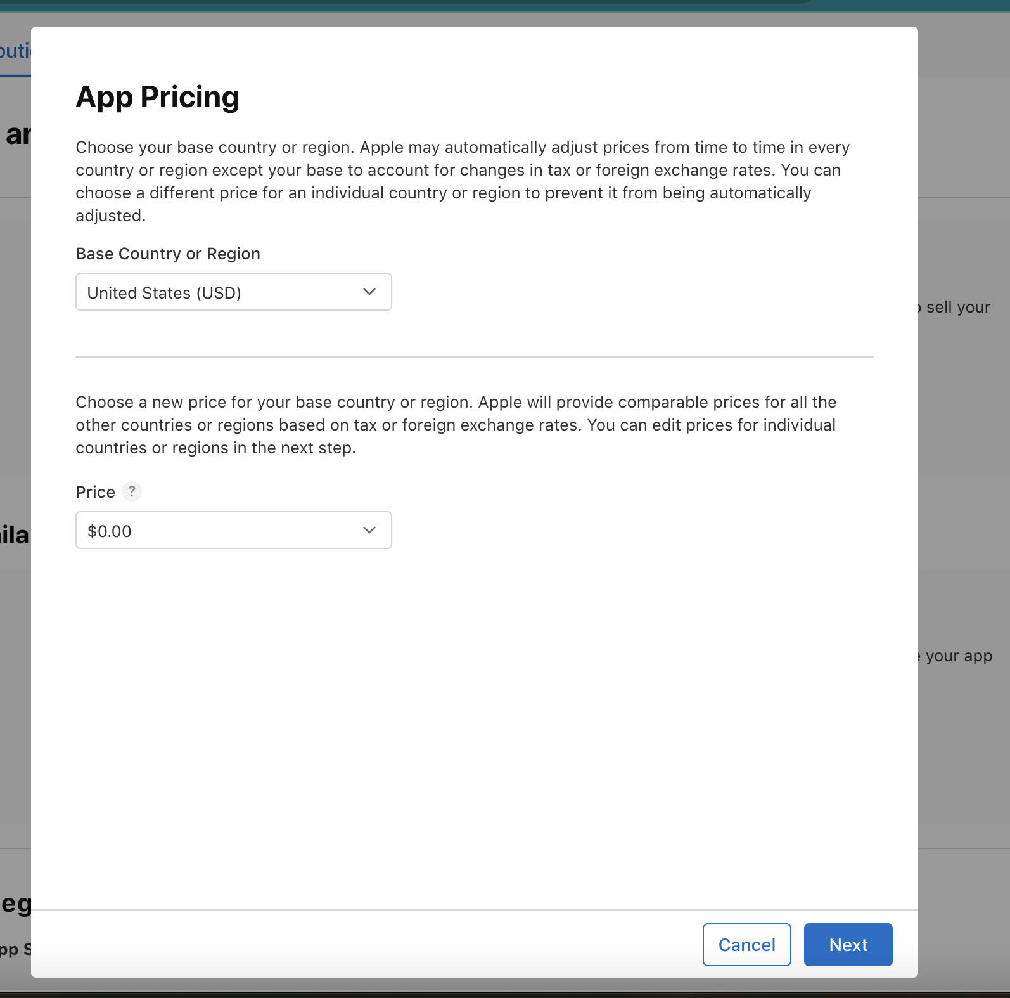Click the cut-off 'pp S' text at bottom left
Image resolution: width=1010 pixels, height=998 pixels.
15,949
